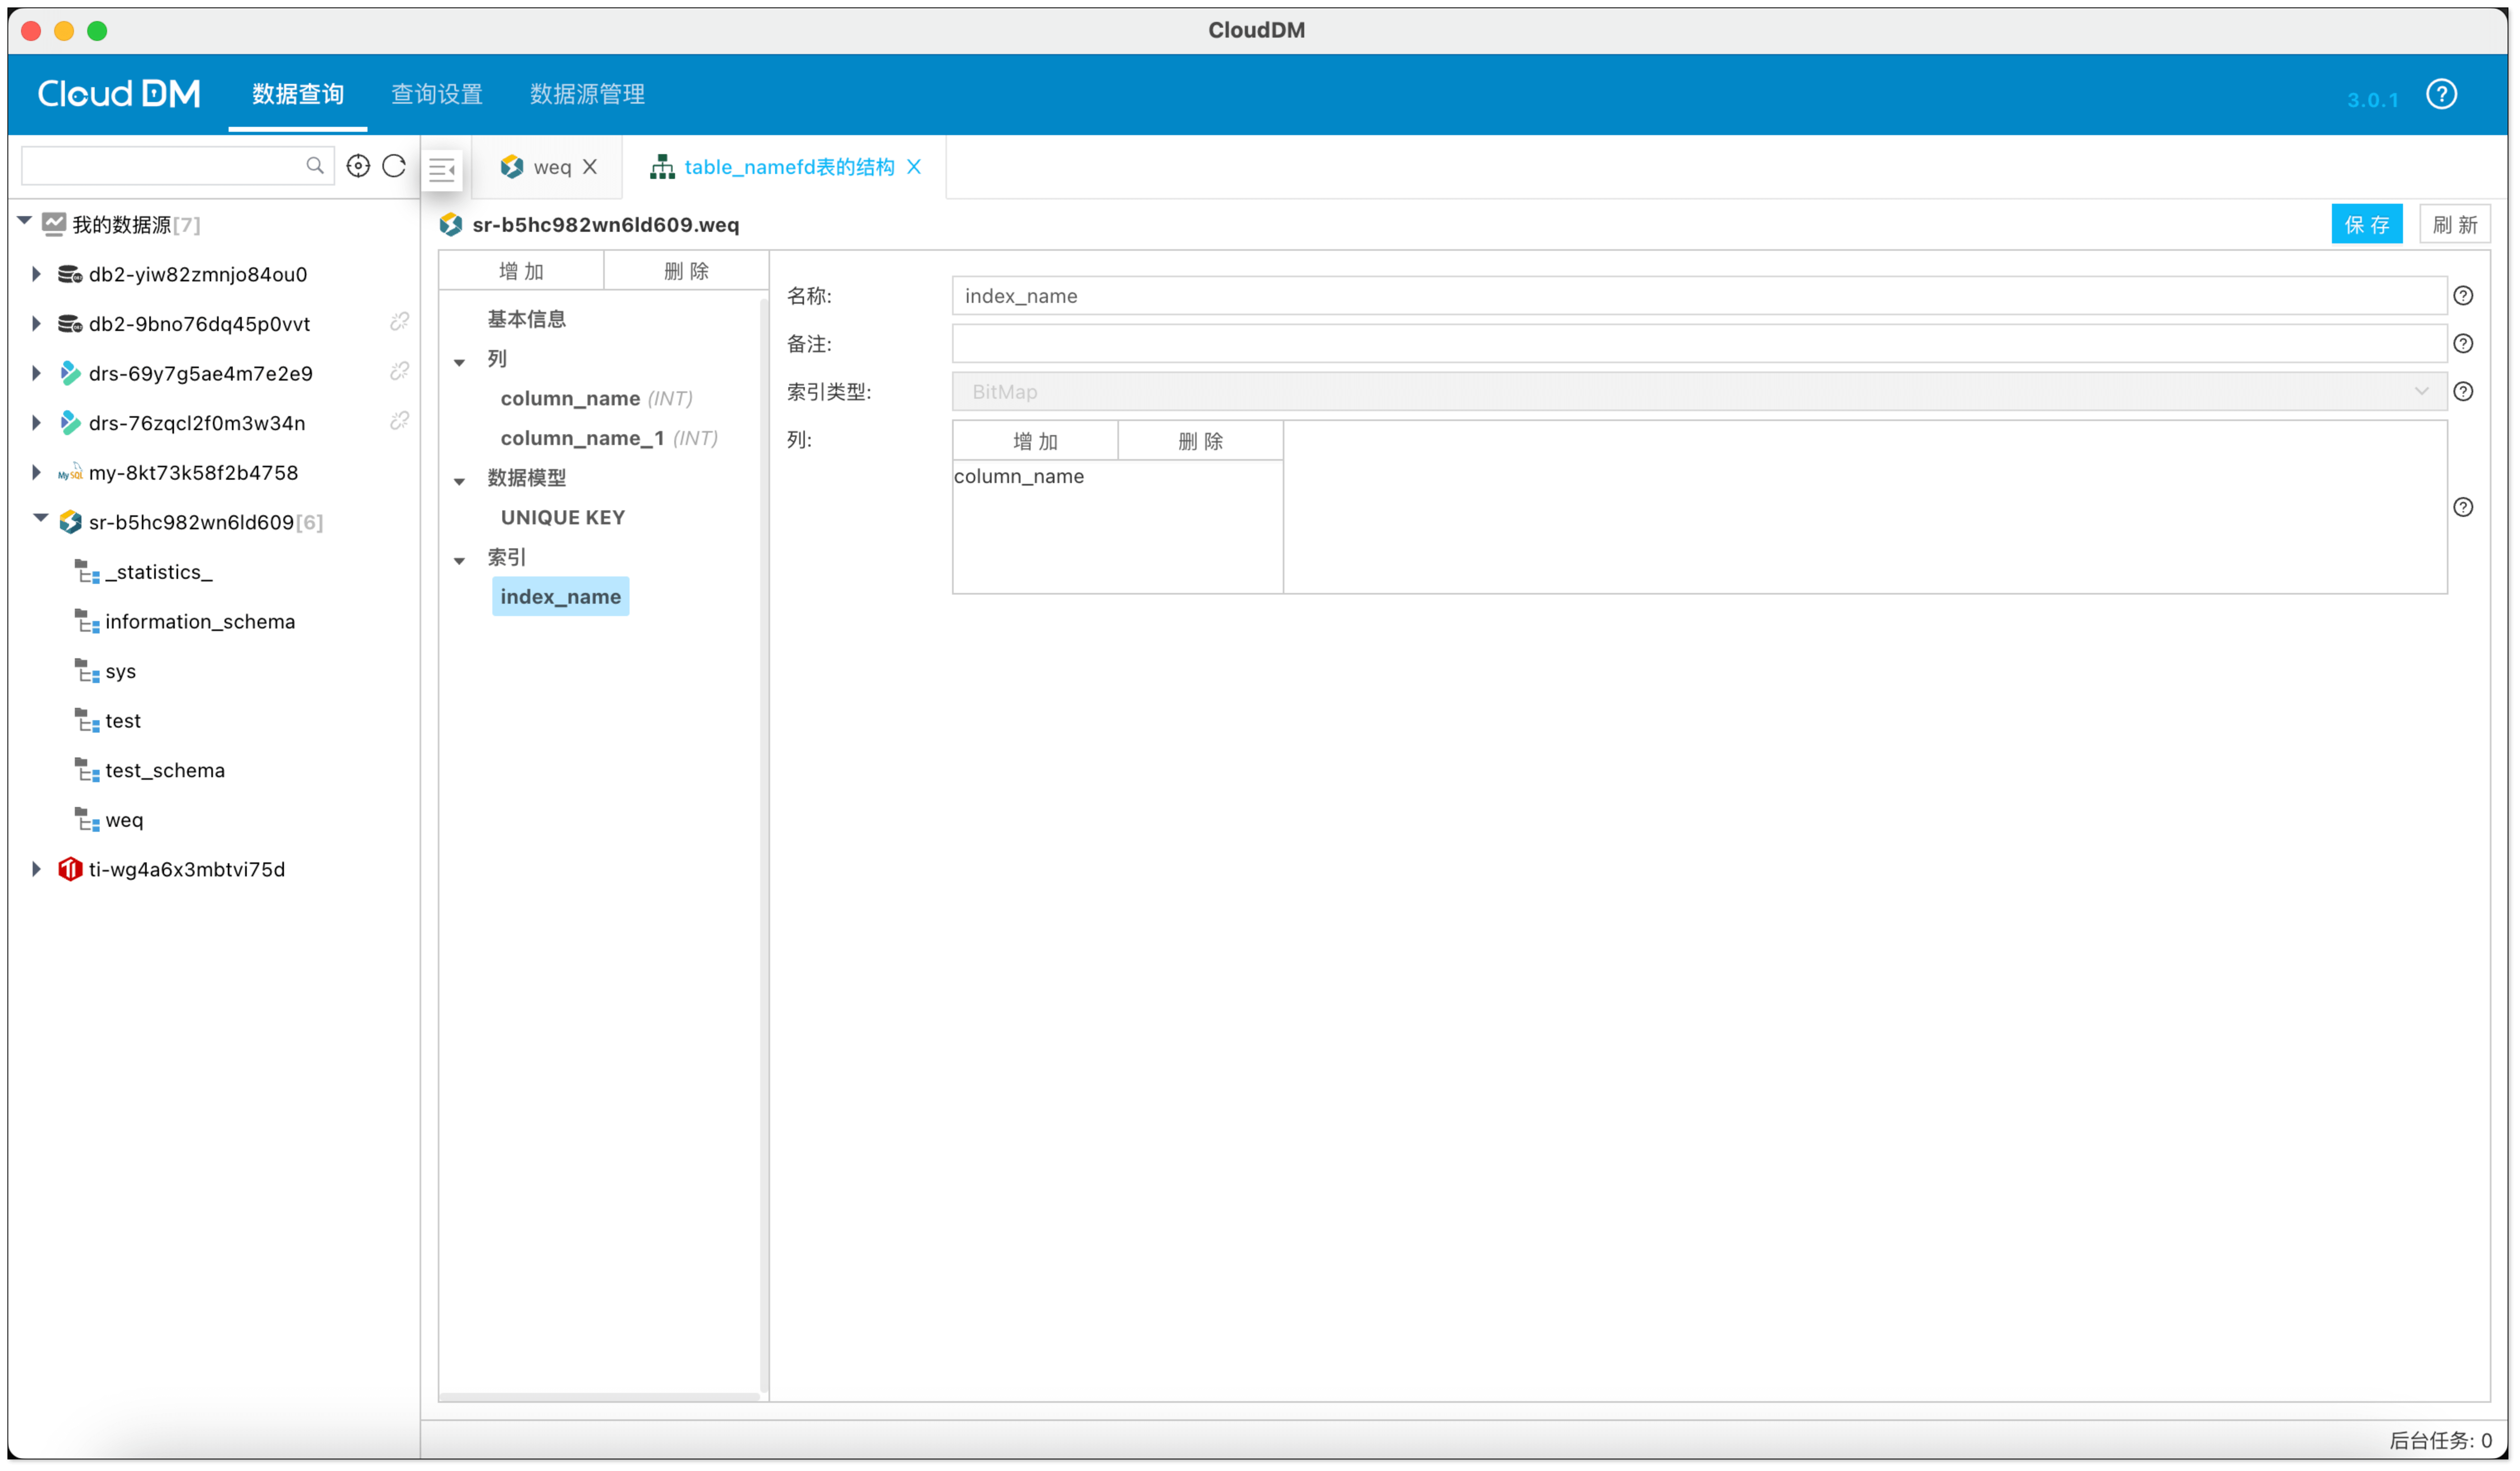Close the table_namefd表的结构 tab

(914, 167)
